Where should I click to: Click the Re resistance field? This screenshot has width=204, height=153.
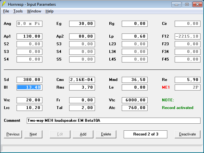[187, 80]
